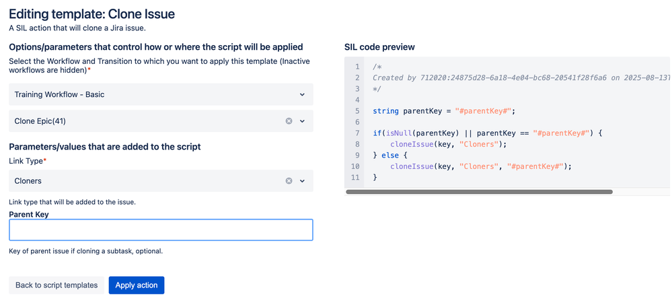Click the string parentKey declaration line
This screenshot has width=672, height=299.
coord(443,111)
